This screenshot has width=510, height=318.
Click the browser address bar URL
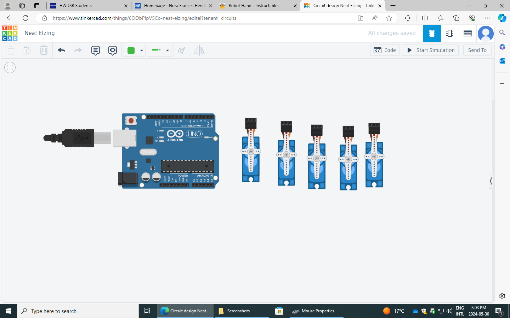(x=144, y=18)
